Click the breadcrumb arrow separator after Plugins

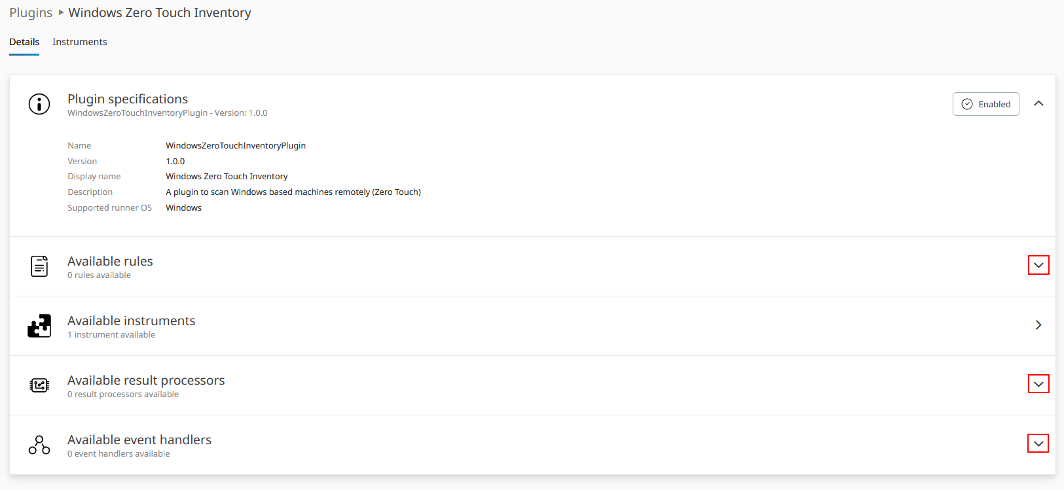click(61, 12)
